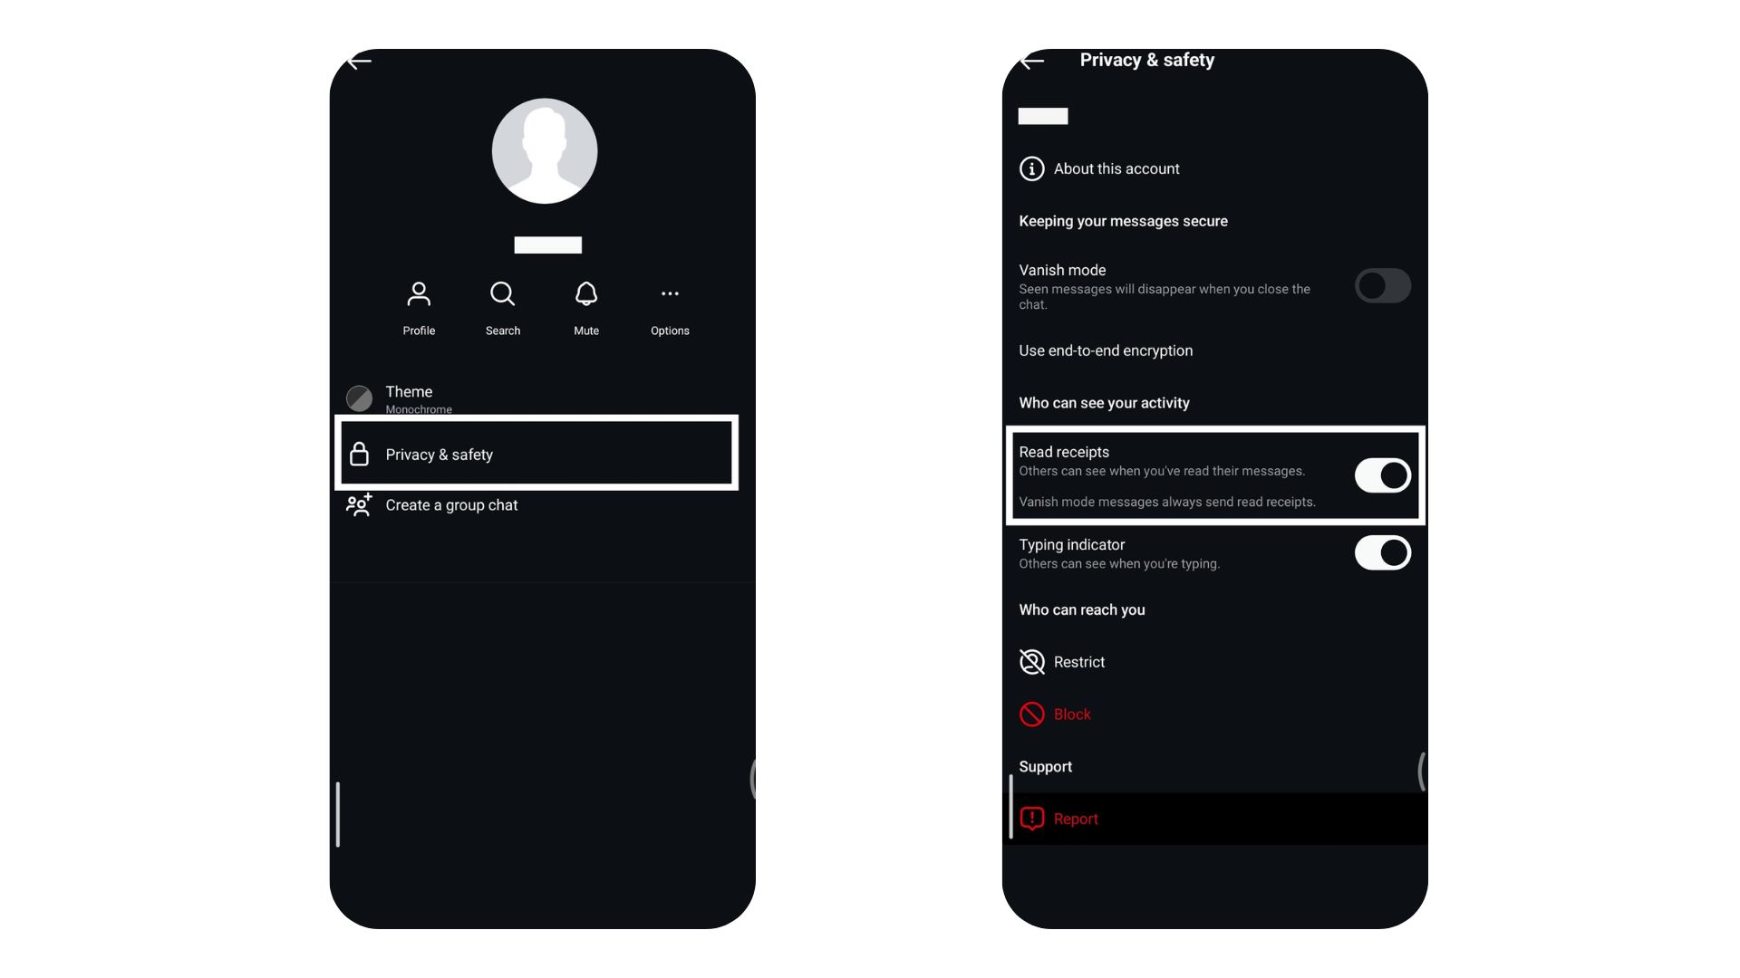This screenshot has height=978, width=1740.
Task: Tap the Restrict option icon
Action: pos(1030,662)
